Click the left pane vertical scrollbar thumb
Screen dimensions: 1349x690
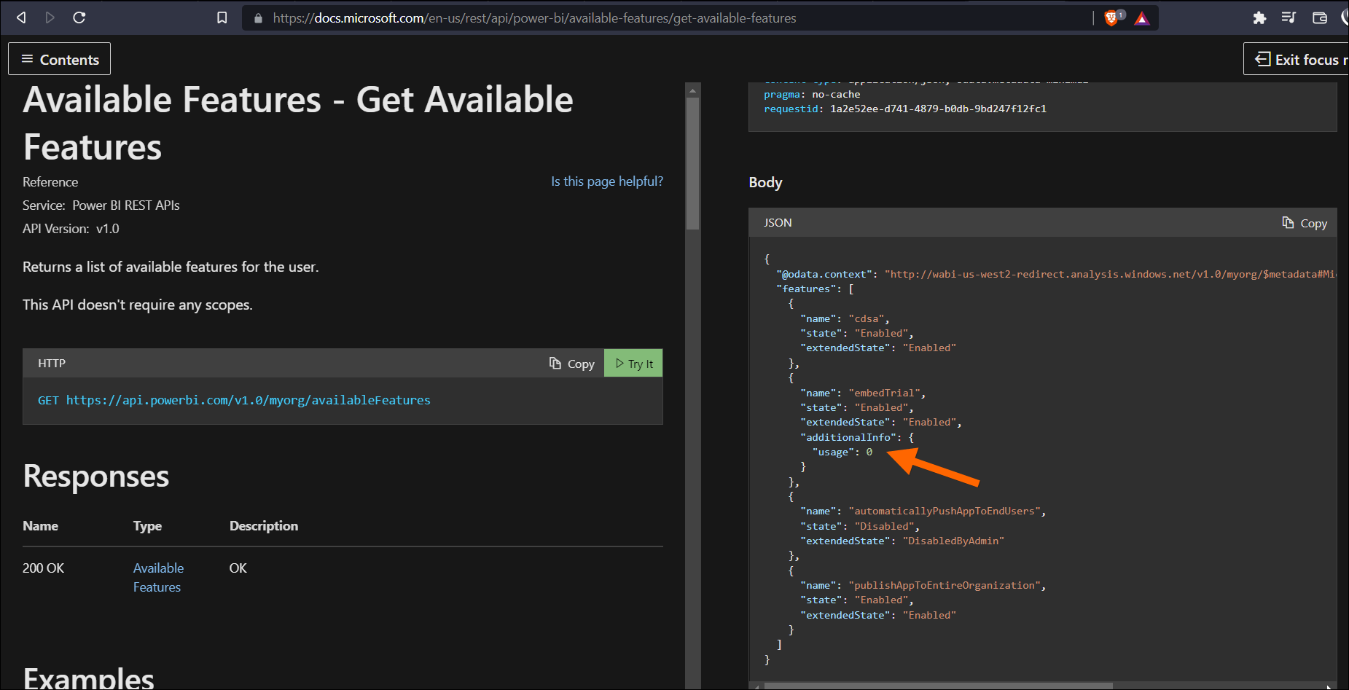(x=692, y=163)
